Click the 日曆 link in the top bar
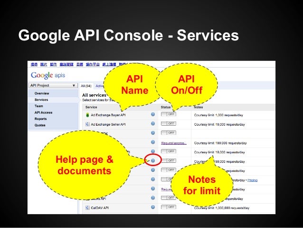The height and width of the screenshot is (228, 303). (80, 64)
